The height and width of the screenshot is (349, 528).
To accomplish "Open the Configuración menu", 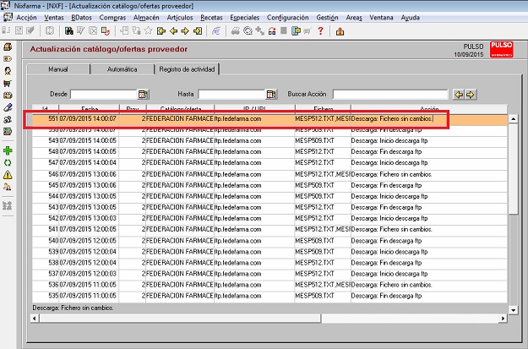I will (x=287, y=18).
